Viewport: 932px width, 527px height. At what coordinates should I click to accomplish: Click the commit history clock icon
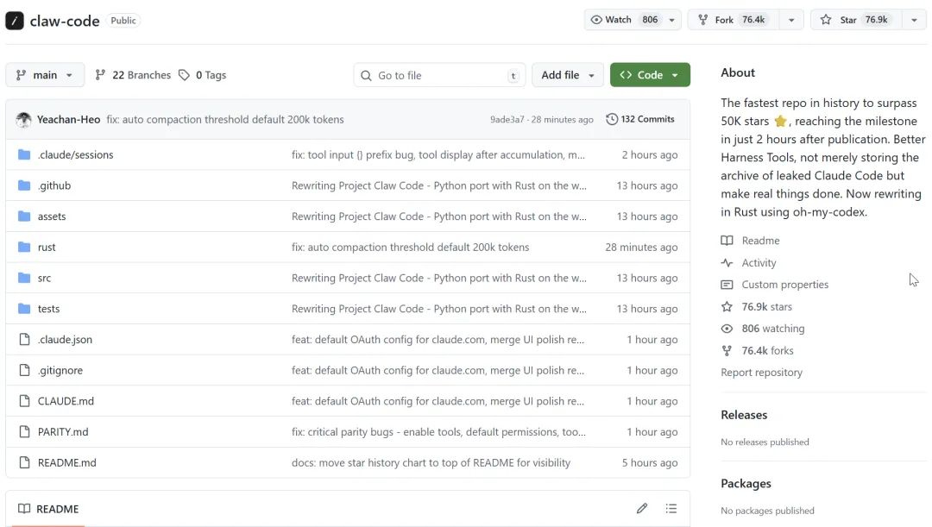[612, 119]
